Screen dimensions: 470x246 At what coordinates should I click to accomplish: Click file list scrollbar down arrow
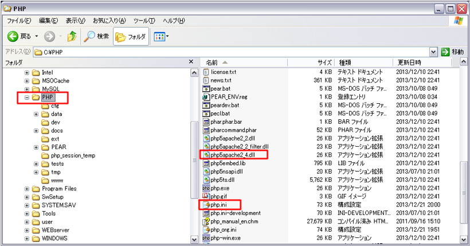point(463,239)
